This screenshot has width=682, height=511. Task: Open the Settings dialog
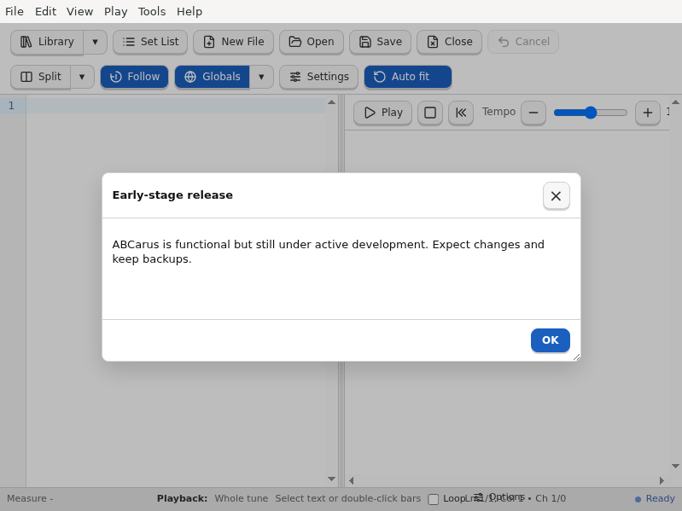(319, 77)
